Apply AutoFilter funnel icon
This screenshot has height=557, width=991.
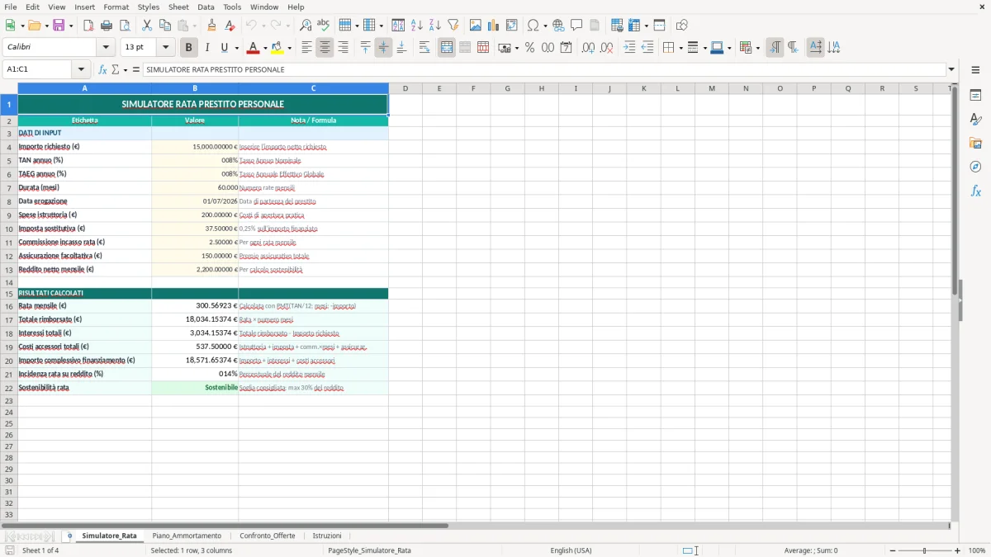tap(453, 26)
